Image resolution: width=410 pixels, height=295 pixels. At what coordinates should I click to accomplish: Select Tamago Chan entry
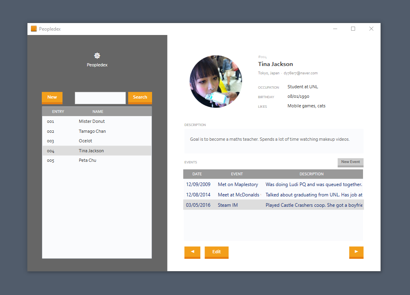coord(92,131)
